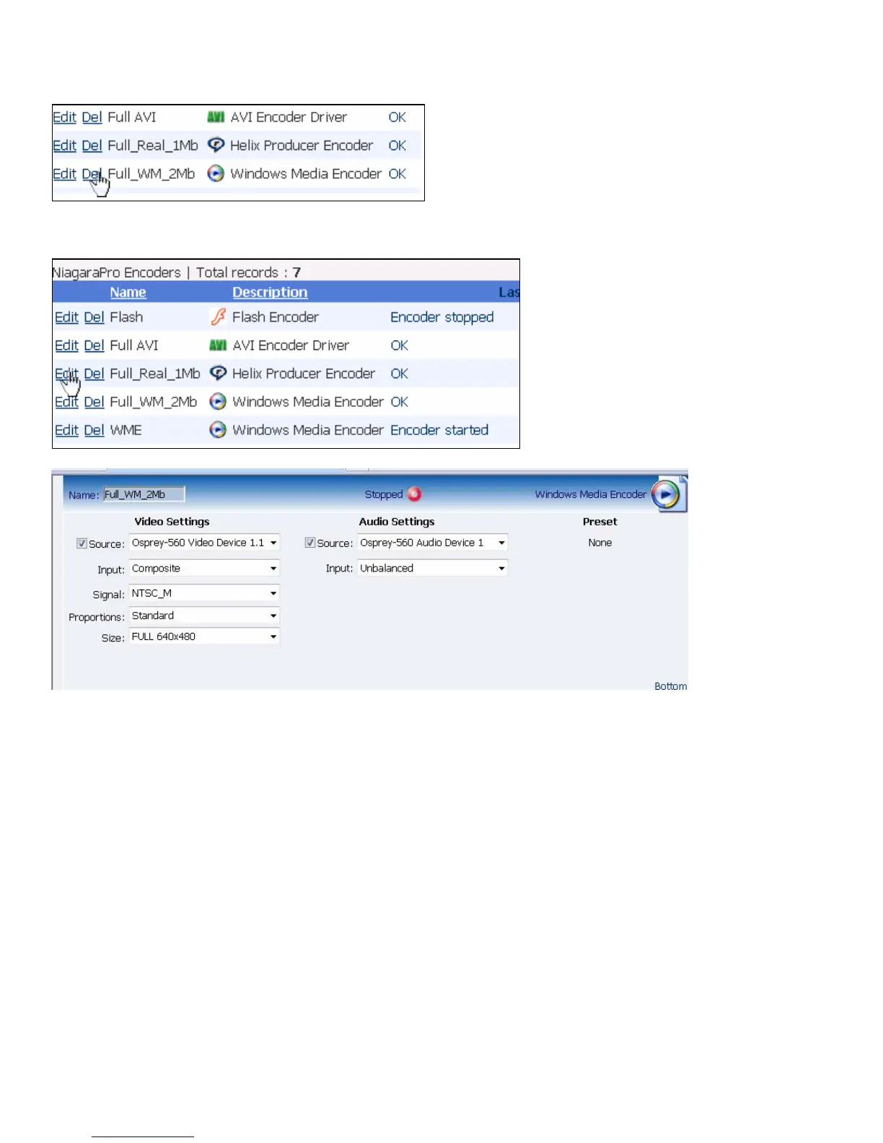Click the 'Flash' encoder name
The height and width of the screenshot is (1143, 883).
126,317
